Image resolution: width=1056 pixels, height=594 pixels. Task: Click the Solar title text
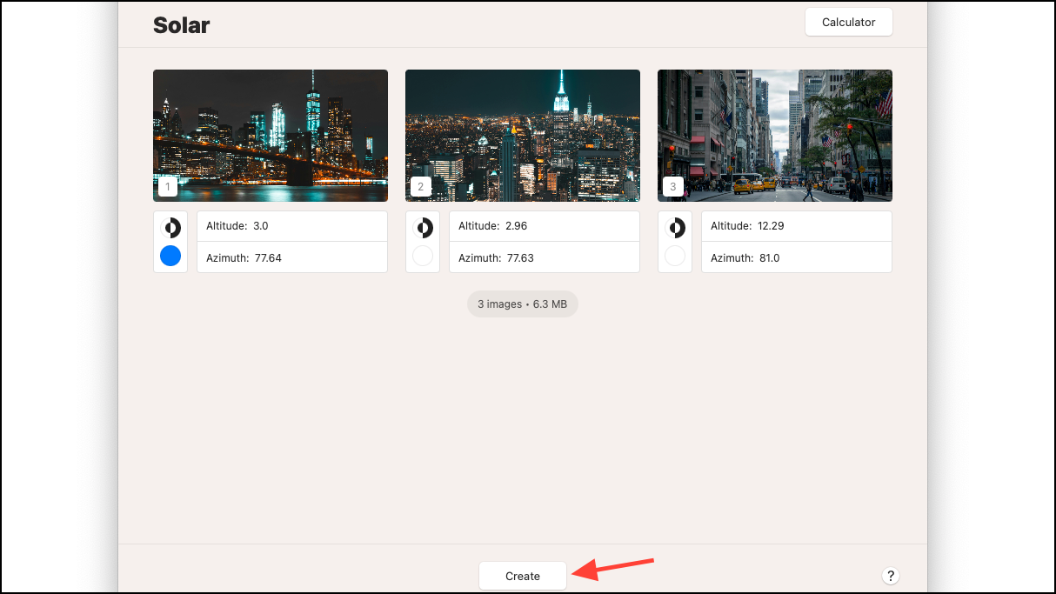[181, 24]
